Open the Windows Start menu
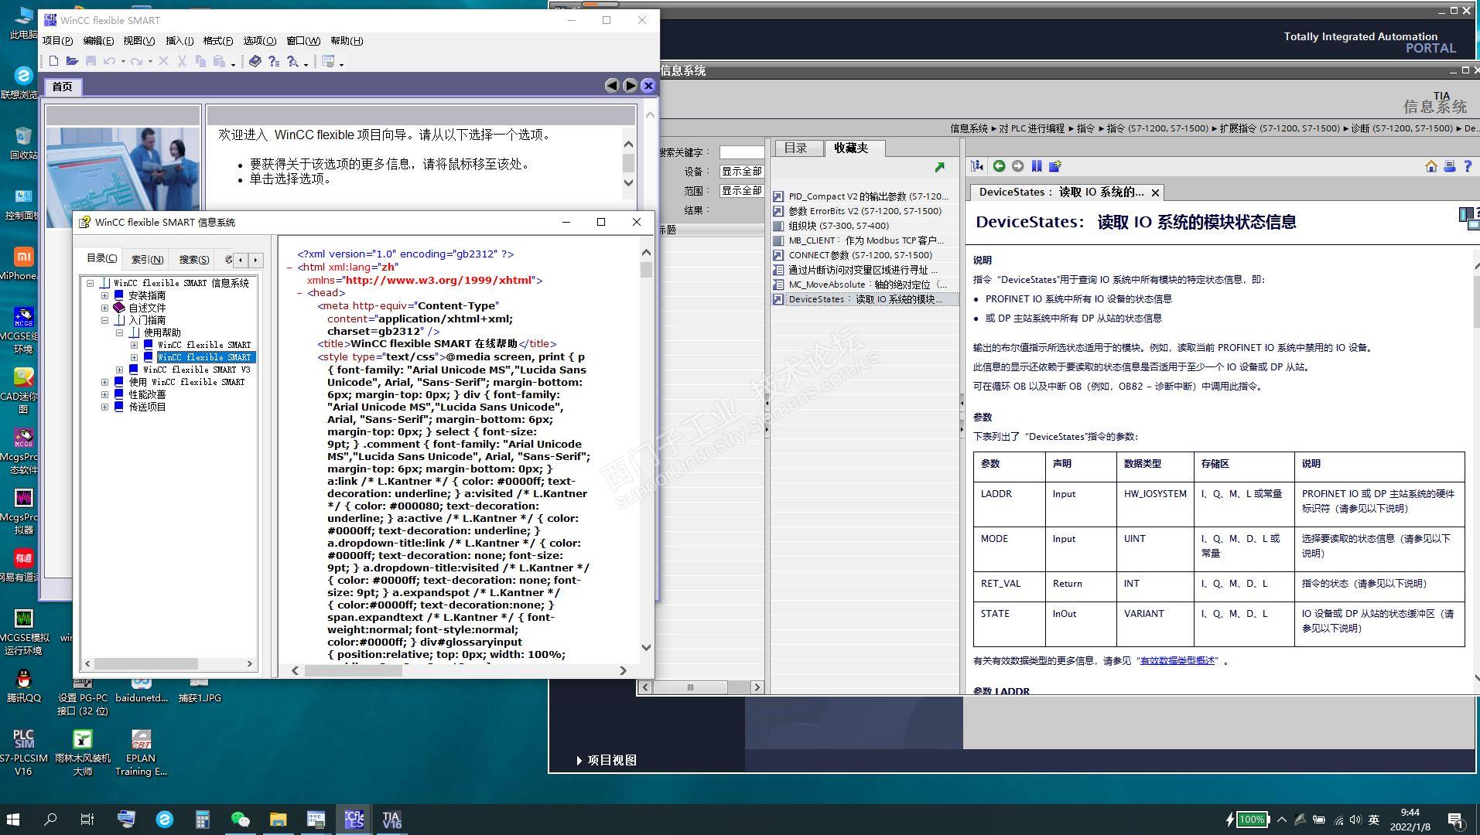The height and width of the screenshot is (835, 1480). click(13, 820)
